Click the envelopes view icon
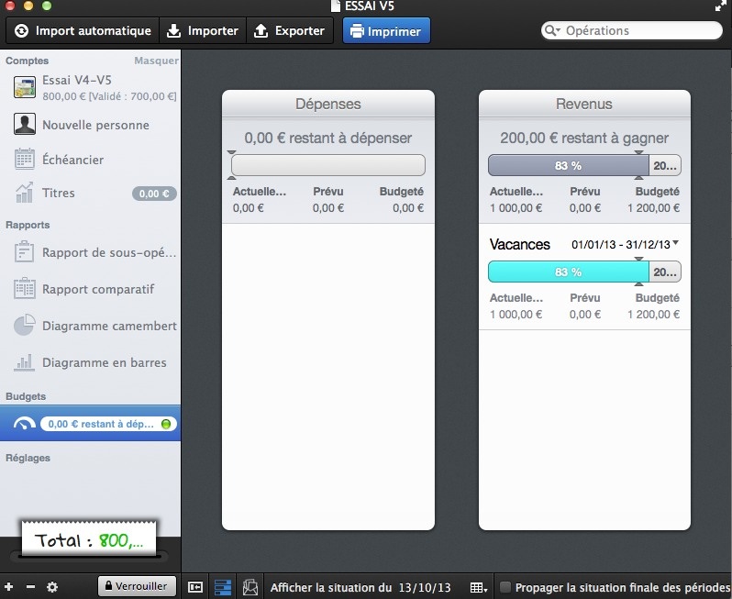Image resolution: width=732 pixels, height=599 pixels. point(250,587)
